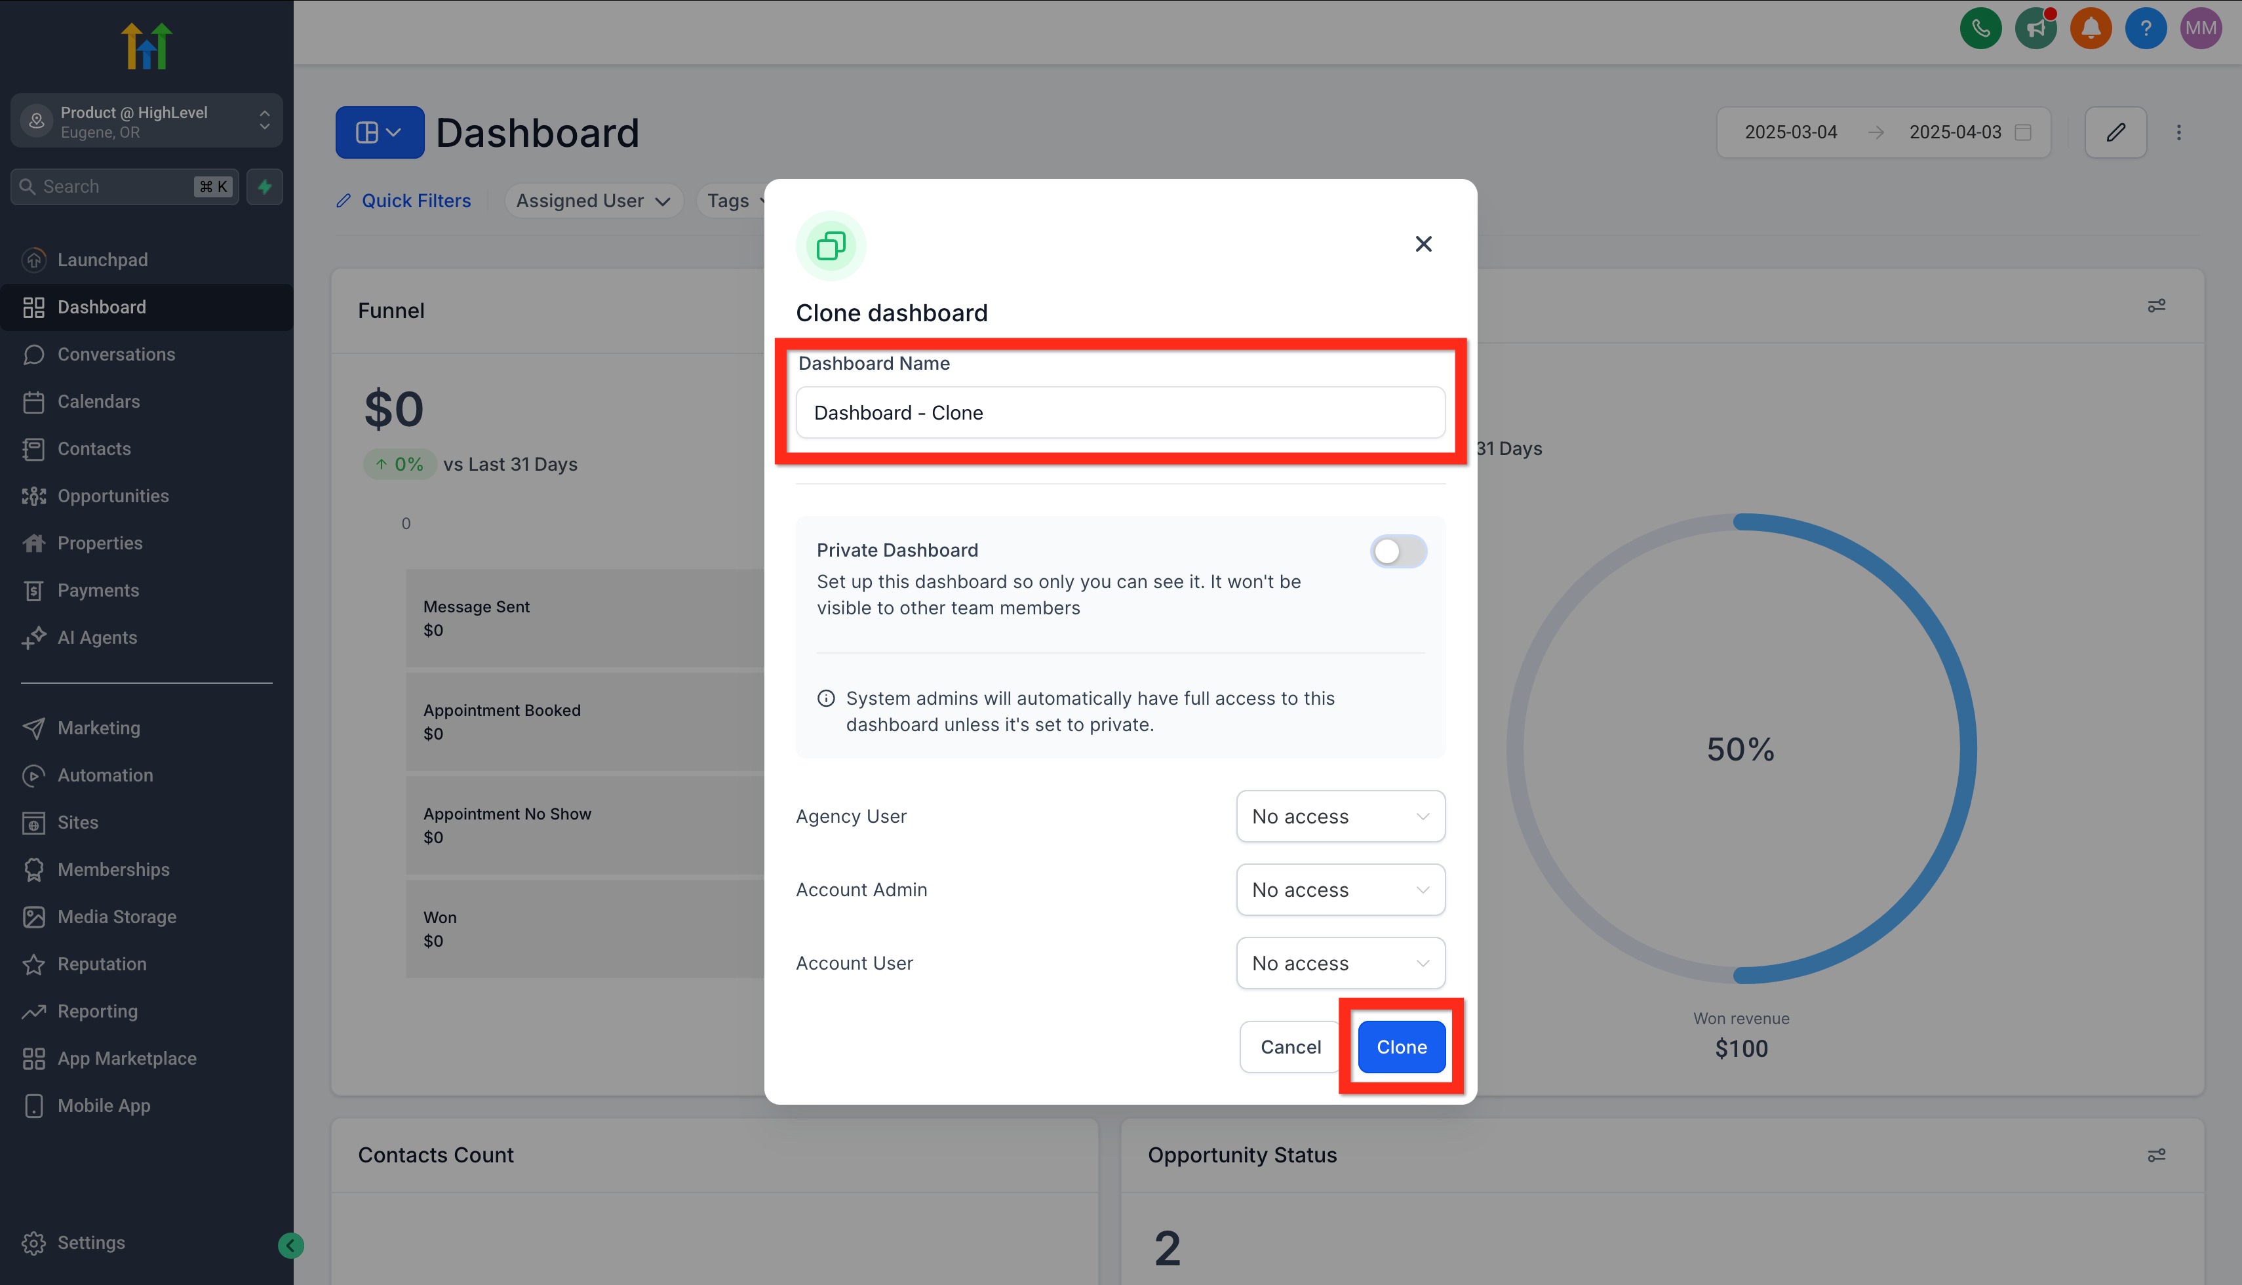The width and height of the screenshot is (2242, 1285).
Task: Open Agency User access dropdown
Action: [x=1339, y=816]
